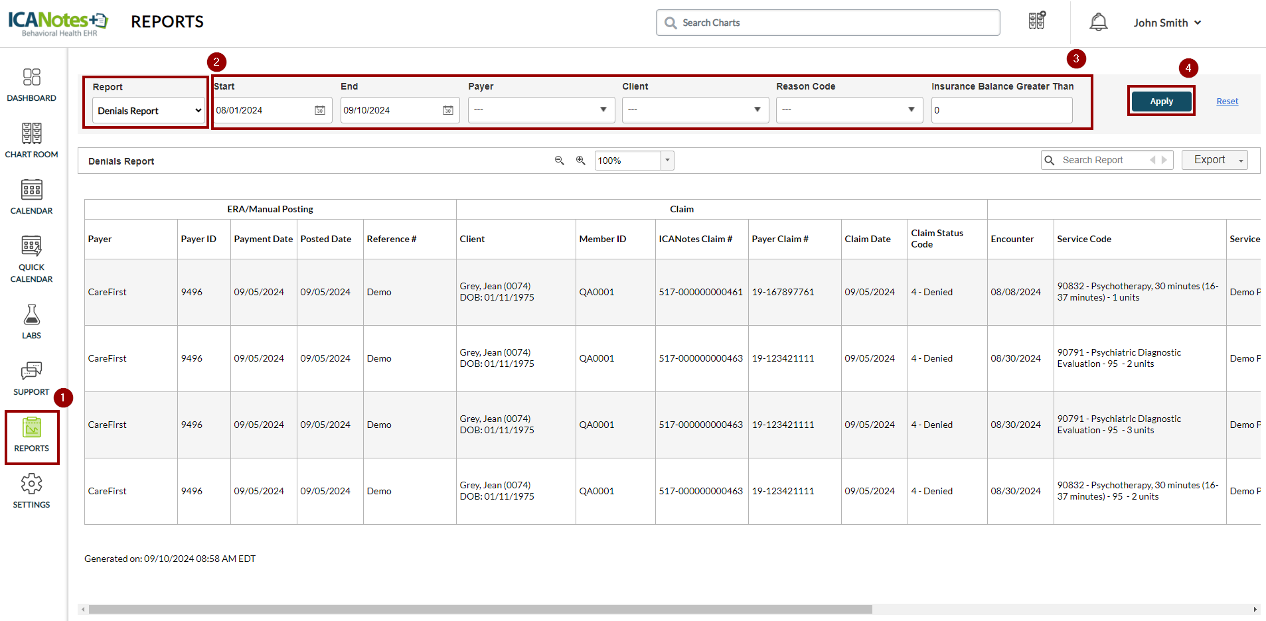The width and height of the screenshot is (1266, 621).
Task: Click the zoom out magnifier icon
Action: click(x=559, y=161)
